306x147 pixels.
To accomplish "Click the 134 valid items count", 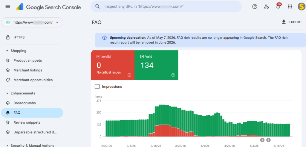I will 147,65.
